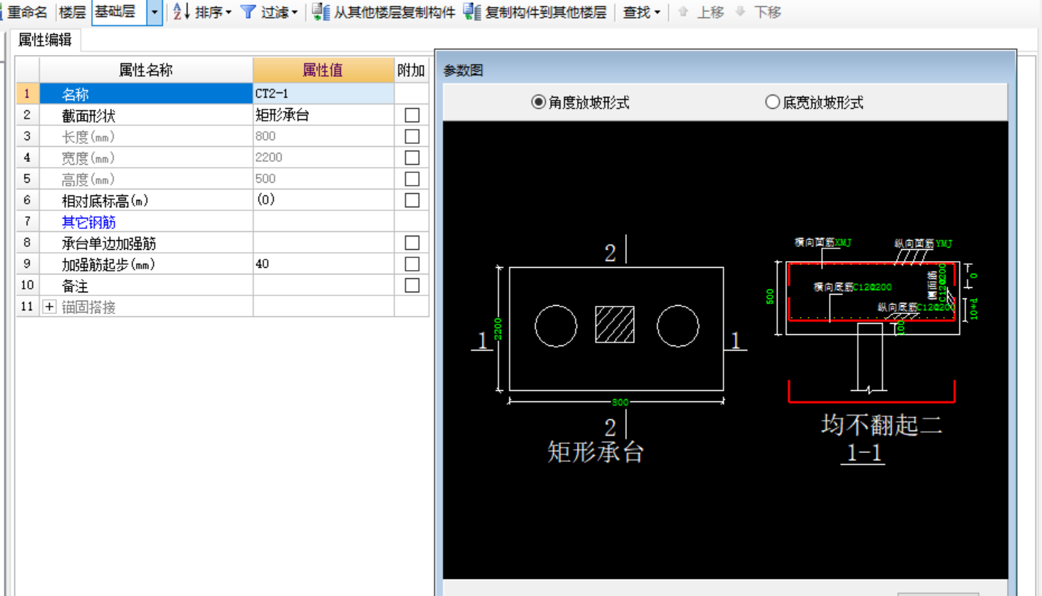This screenshot has height=596, width=1042.
Task: Click the 相对底标高 value (0)
Action: pyautogui.click(x=323, y=200)
